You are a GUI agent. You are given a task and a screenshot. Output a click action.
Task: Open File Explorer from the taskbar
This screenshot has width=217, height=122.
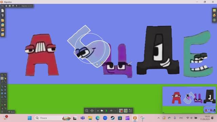click(90, 118)
